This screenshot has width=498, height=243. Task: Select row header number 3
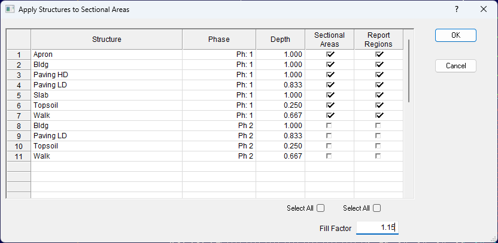[x=19, y=75]
